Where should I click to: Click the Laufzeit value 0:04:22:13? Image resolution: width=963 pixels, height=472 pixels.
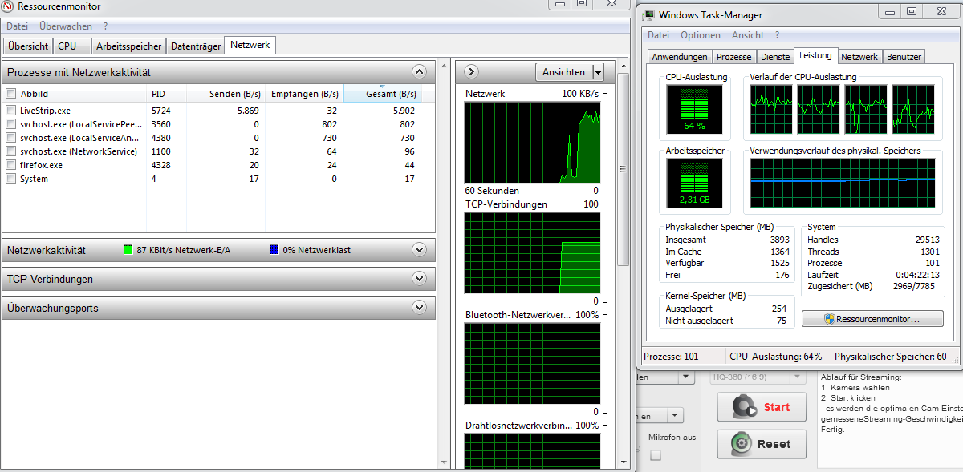916,274
